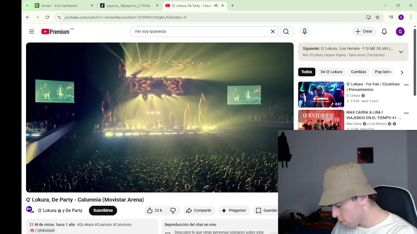Open the Q' Lokura channel name link

tap(47, 211)
